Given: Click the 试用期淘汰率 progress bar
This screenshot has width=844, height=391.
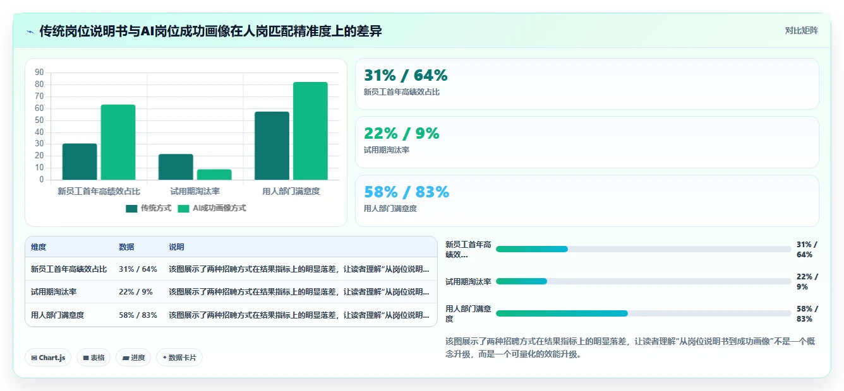Looking at the screenshot, I should point(643,281).
